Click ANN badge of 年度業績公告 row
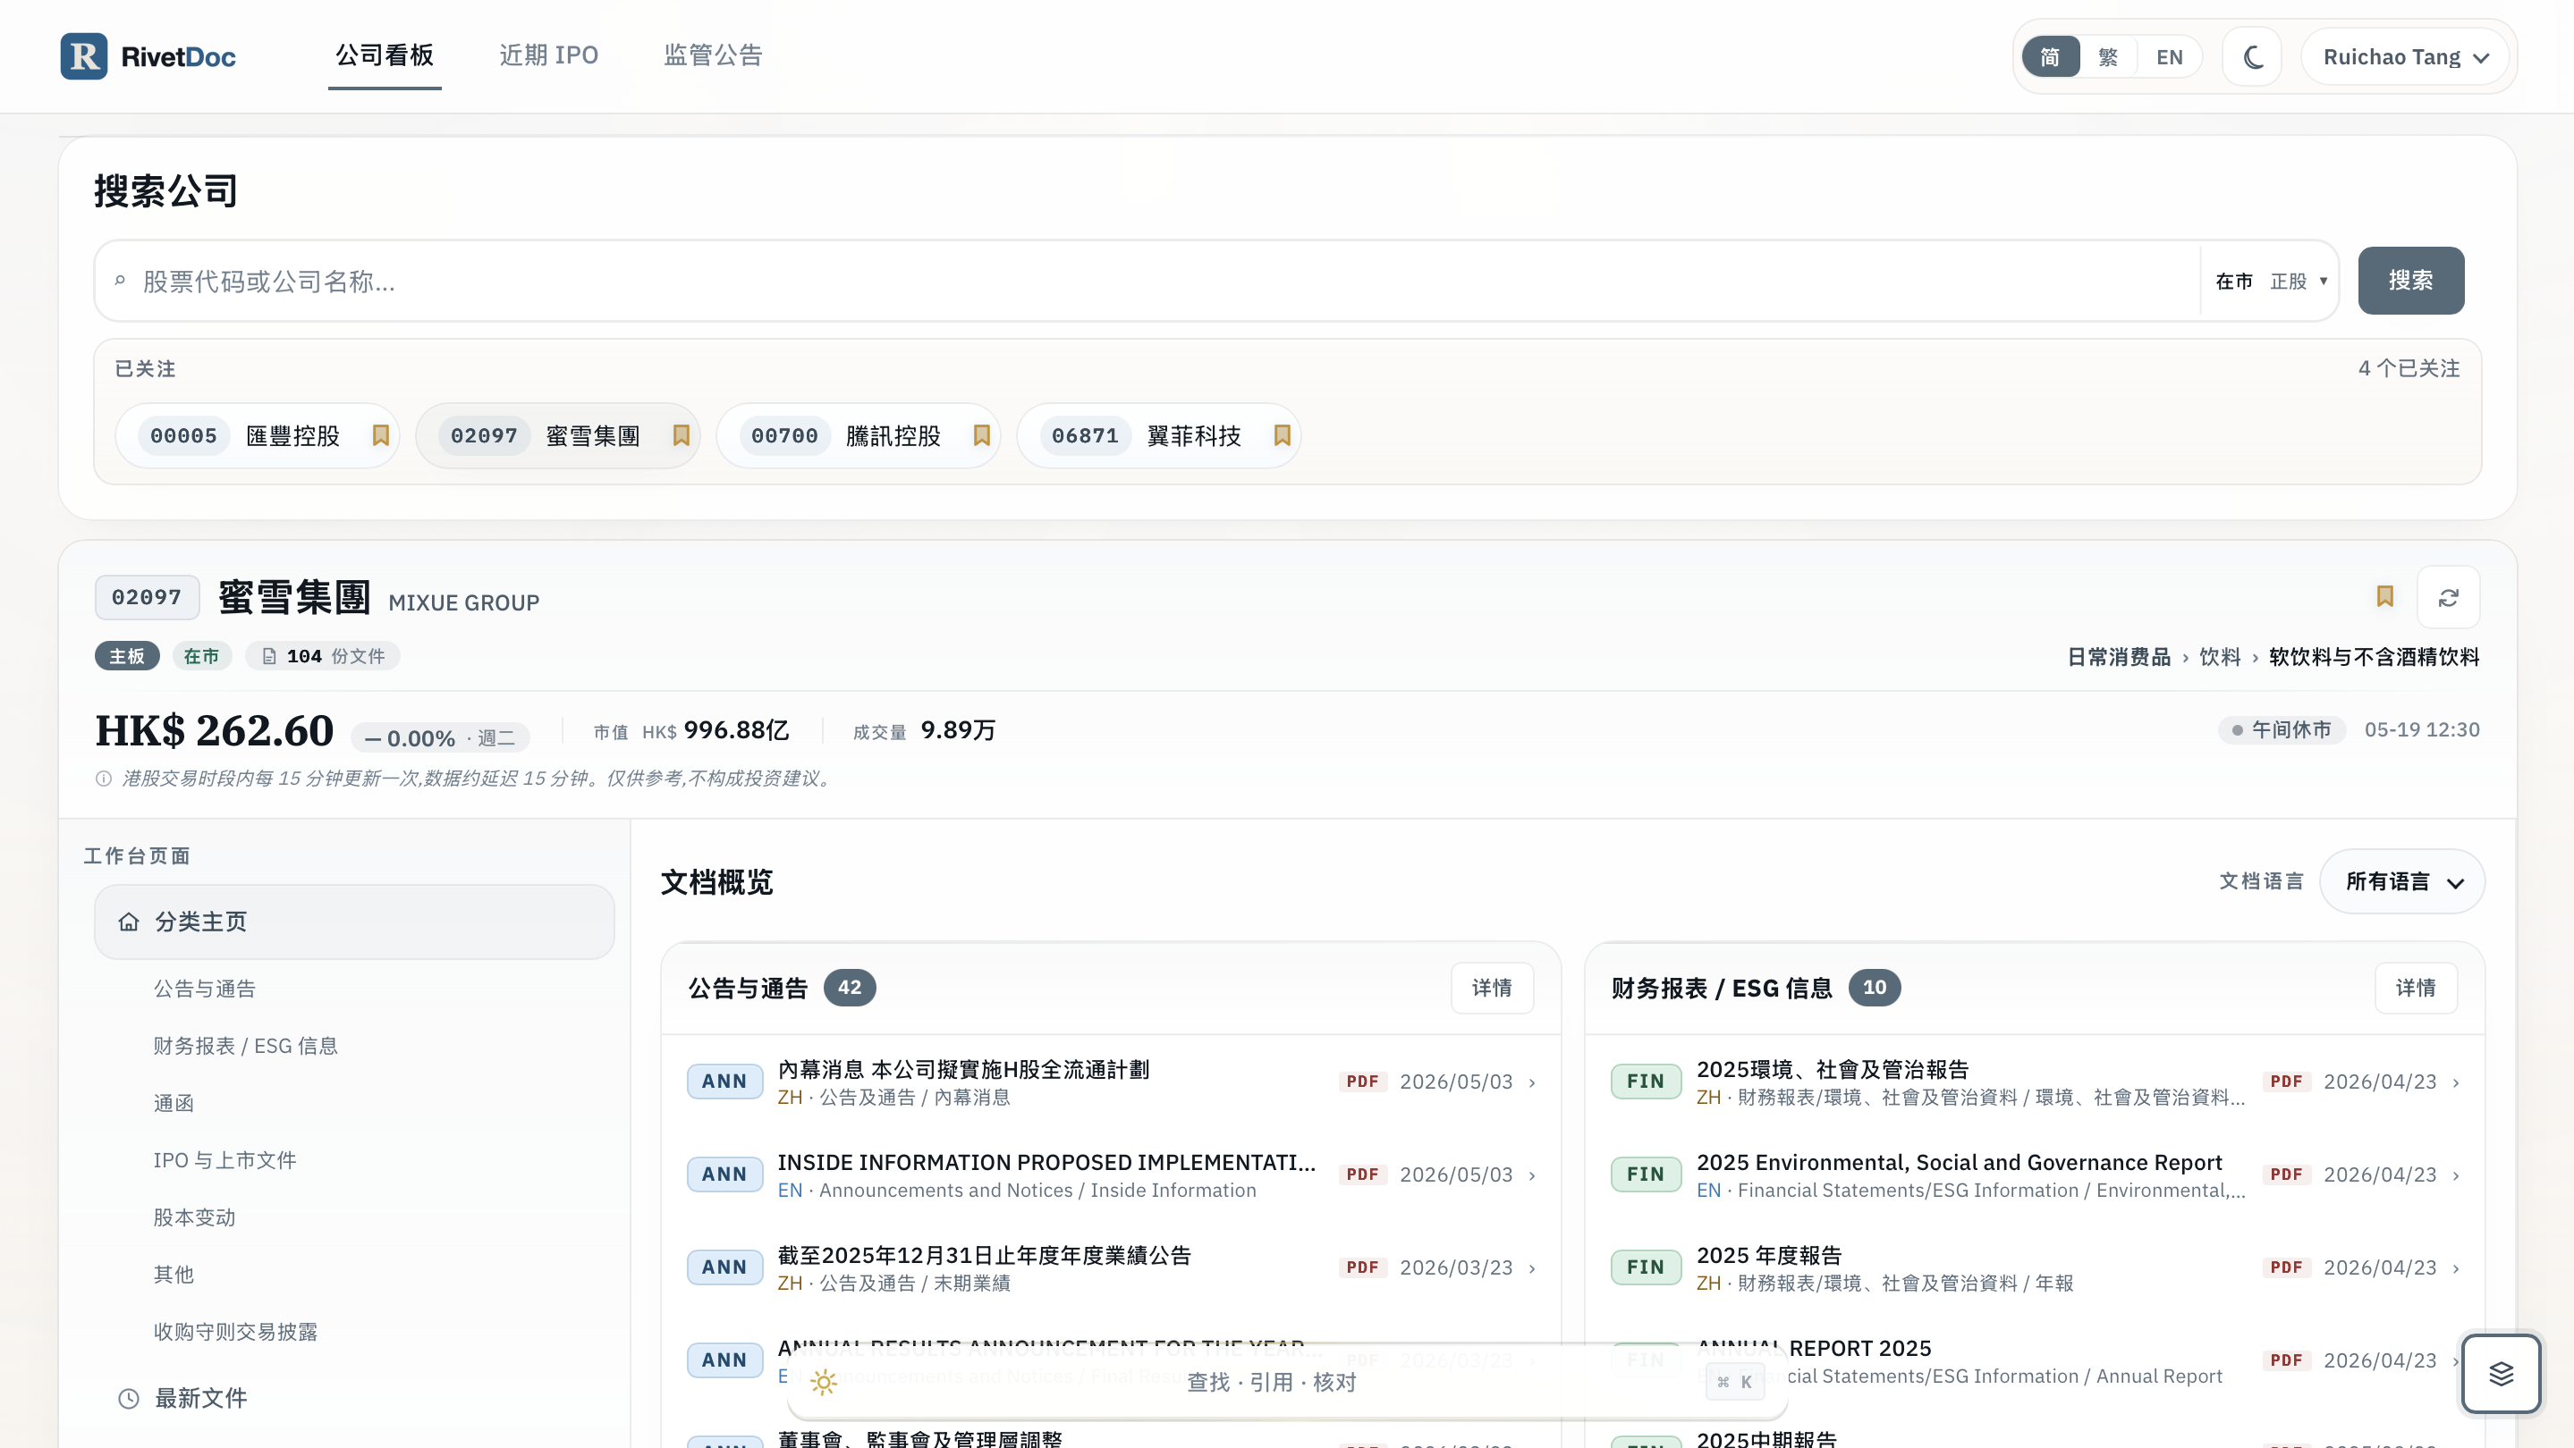 724,1267
